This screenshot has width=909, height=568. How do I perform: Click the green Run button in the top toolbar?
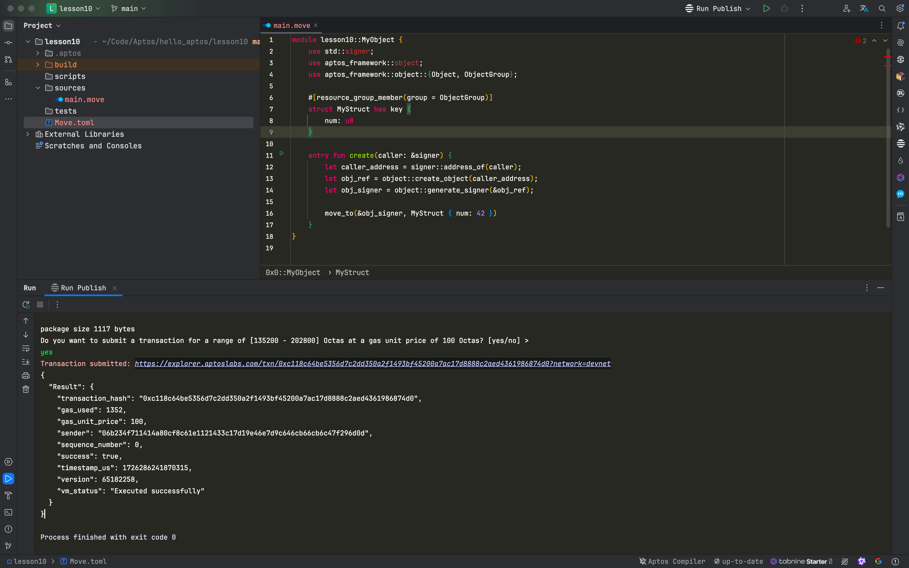766,8
